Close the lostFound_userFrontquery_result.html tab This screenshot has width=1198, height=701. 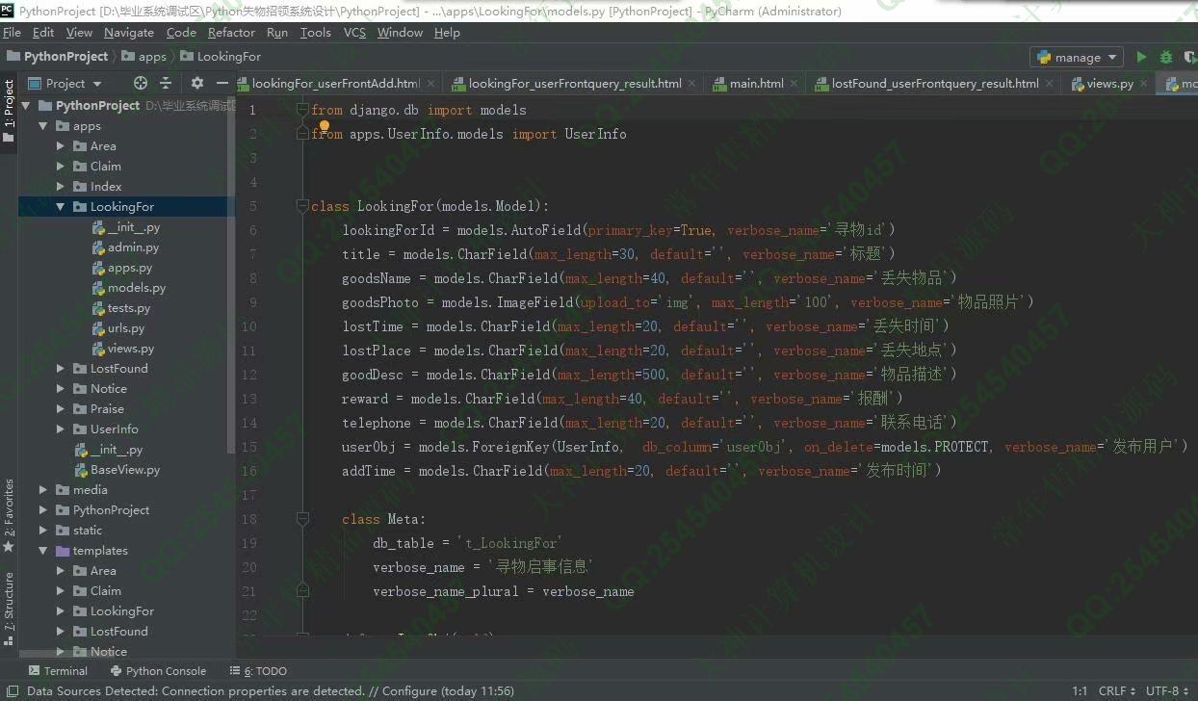1050,84
